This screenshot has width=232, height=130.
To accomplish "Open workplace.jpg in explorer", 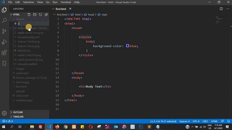I will tap(24, 100).
